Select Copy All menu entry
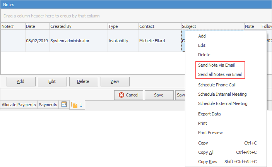 [x=226, y=152]
